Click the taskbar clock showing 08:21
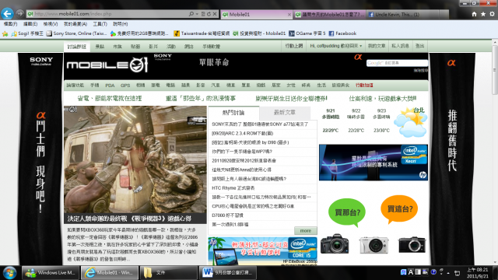Screen dimensions: 498x280 (x=477, y=273)
